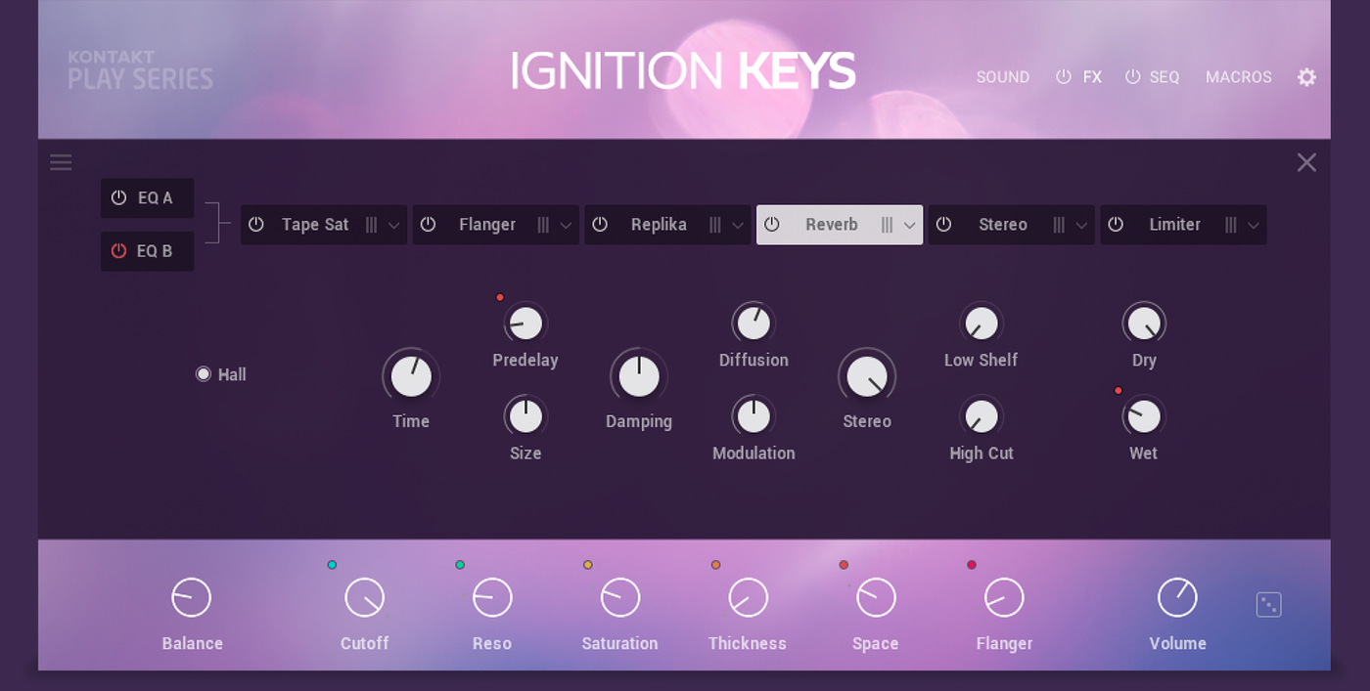The image size is (1370, 691).
Task: Click the red dot above Space macro
Action: pyautogui.click(x=844, y=565)
